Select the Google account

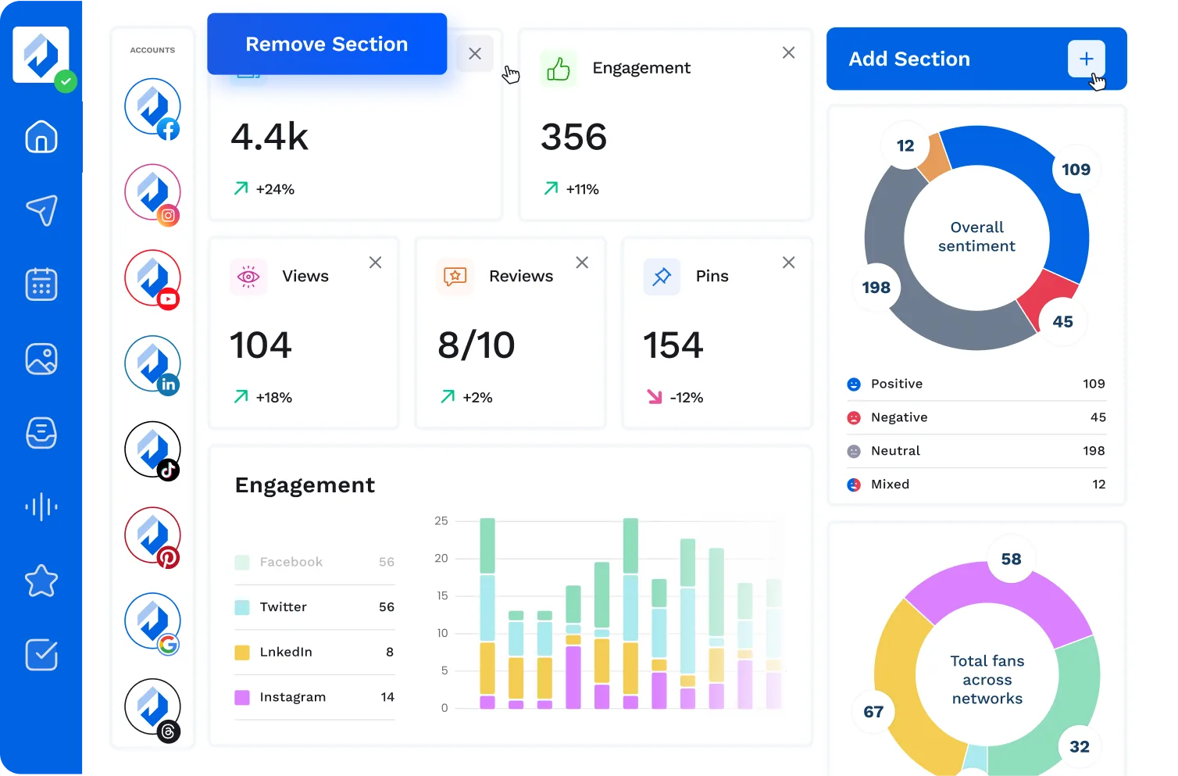[x=152, y=621]
